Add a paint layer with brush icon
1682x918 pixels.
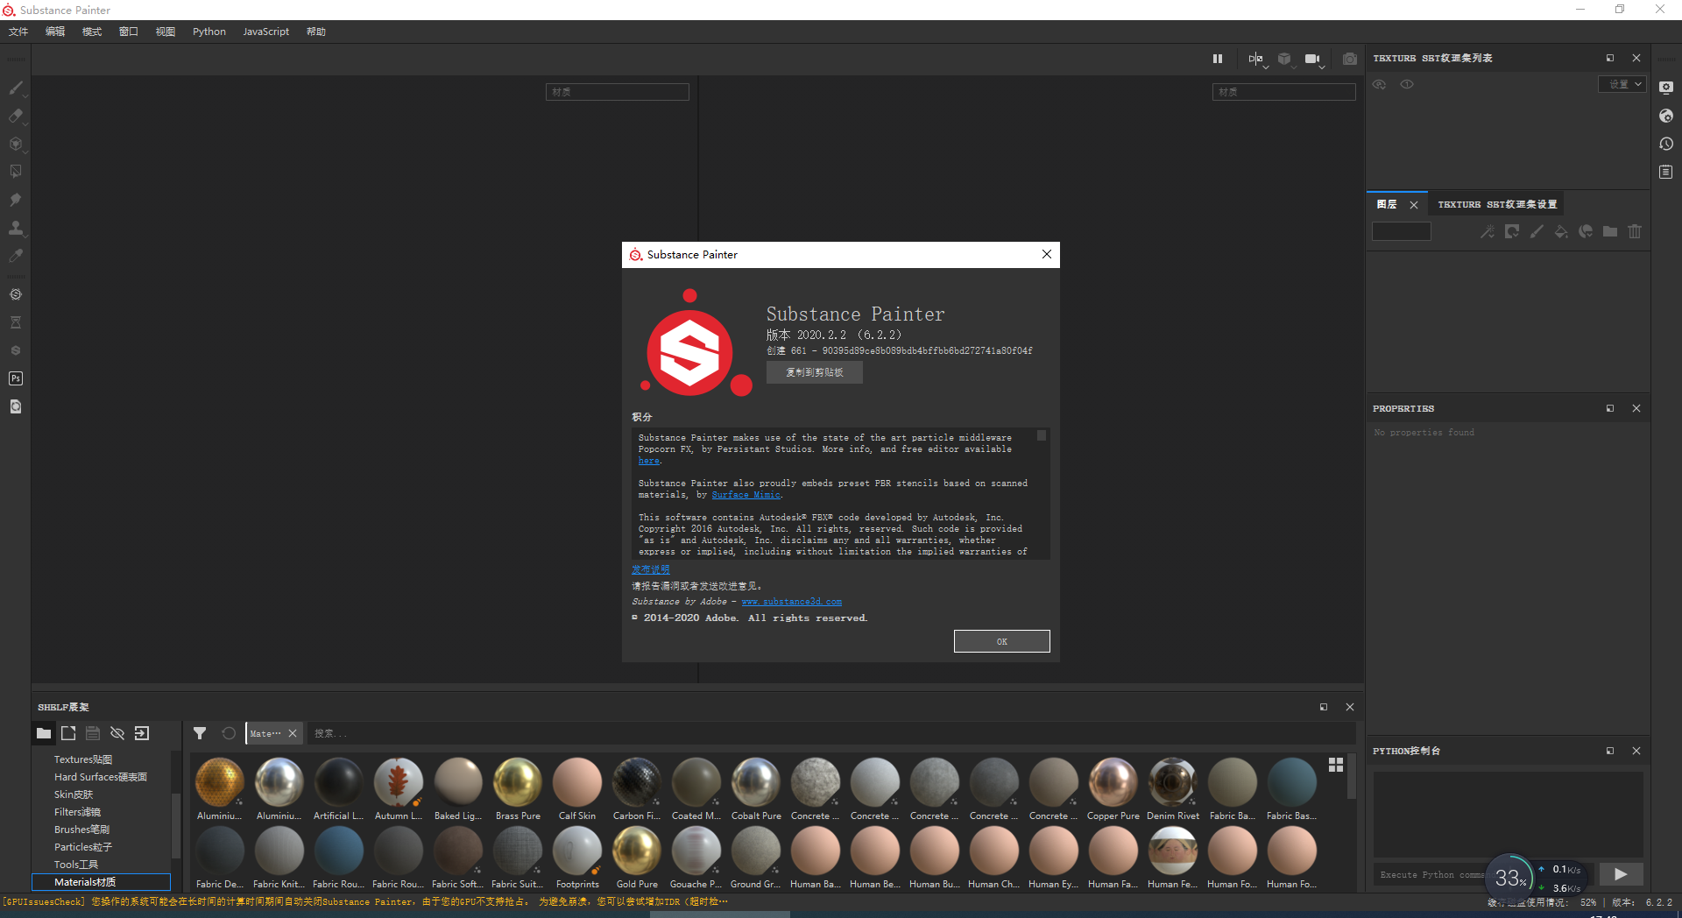coord(1537,231)
